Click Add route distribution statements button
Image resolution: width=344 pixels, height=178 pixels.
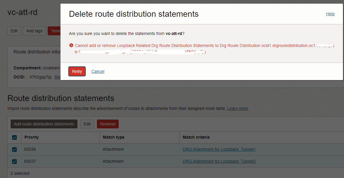tap(44, 124)
